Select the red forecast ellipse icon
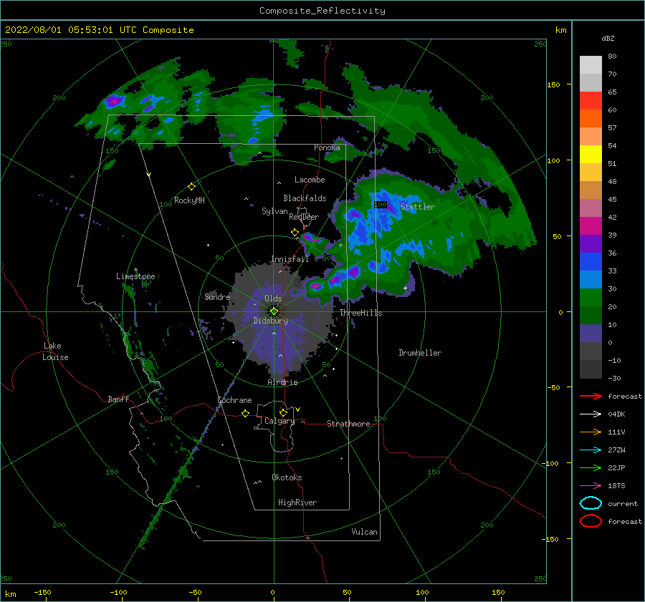The width and height of the screenshot is (645, 602). point(591,521)
